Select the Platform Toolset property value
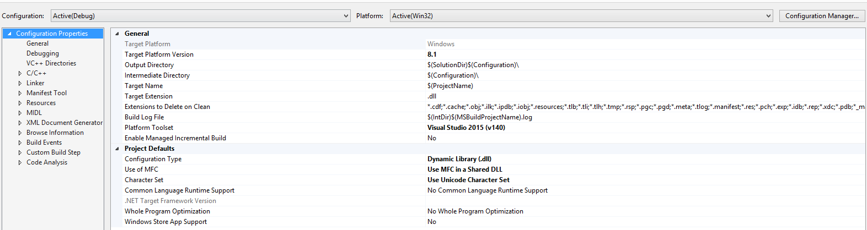This screenshot has height=230, width=867. 466,128
